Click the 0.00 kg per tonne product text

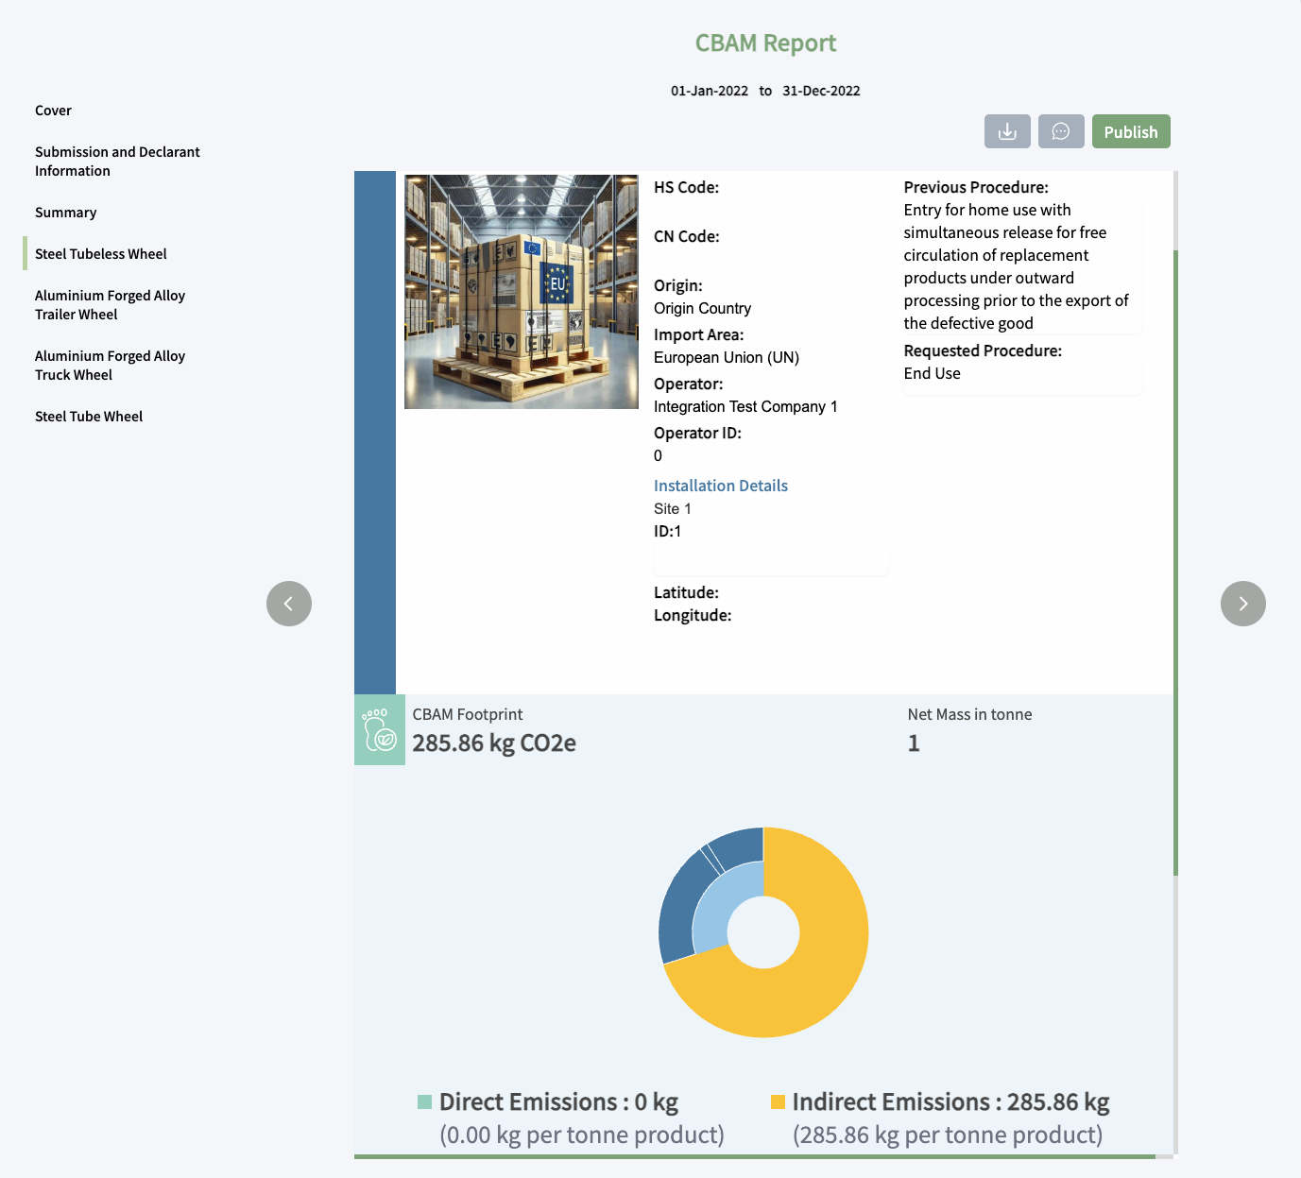coord(582,1135)
